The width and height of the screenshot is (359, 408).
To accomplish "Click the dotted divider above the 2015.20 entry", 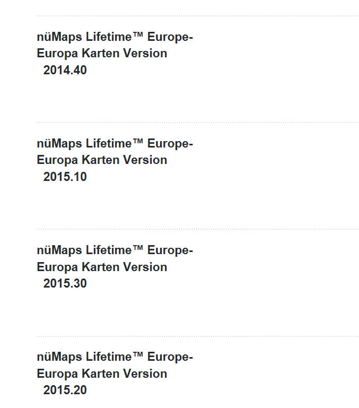I will click(x=197, y=336).
